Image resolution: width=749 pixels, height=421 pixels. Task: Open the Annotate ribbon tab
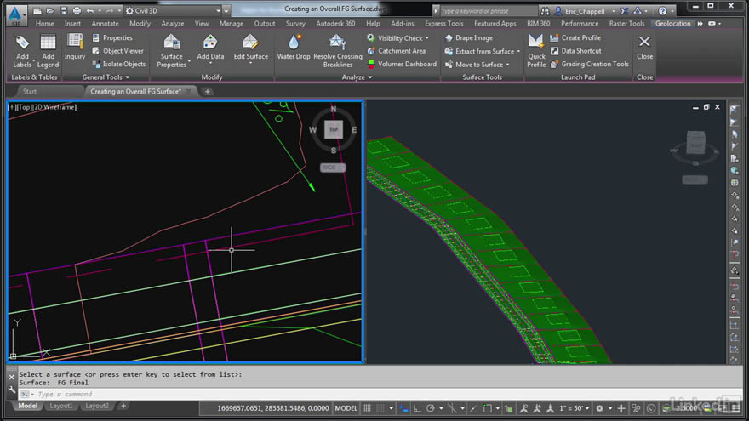105,24
